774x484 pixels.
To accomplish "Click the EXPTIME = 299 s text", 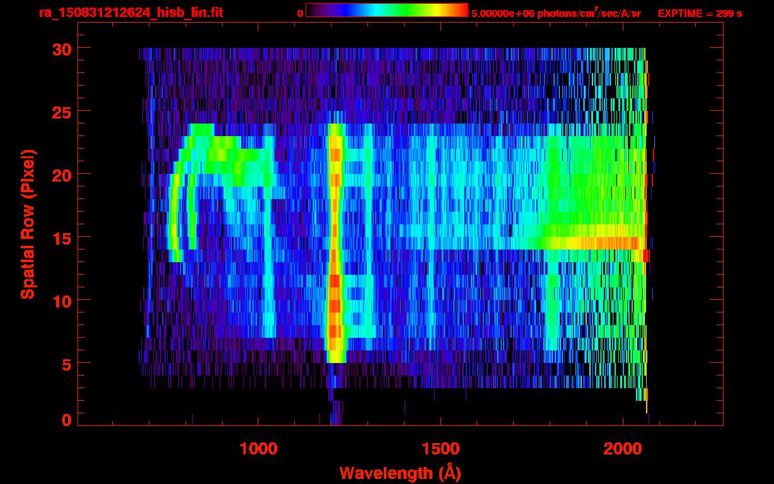I will coord(700,13).
